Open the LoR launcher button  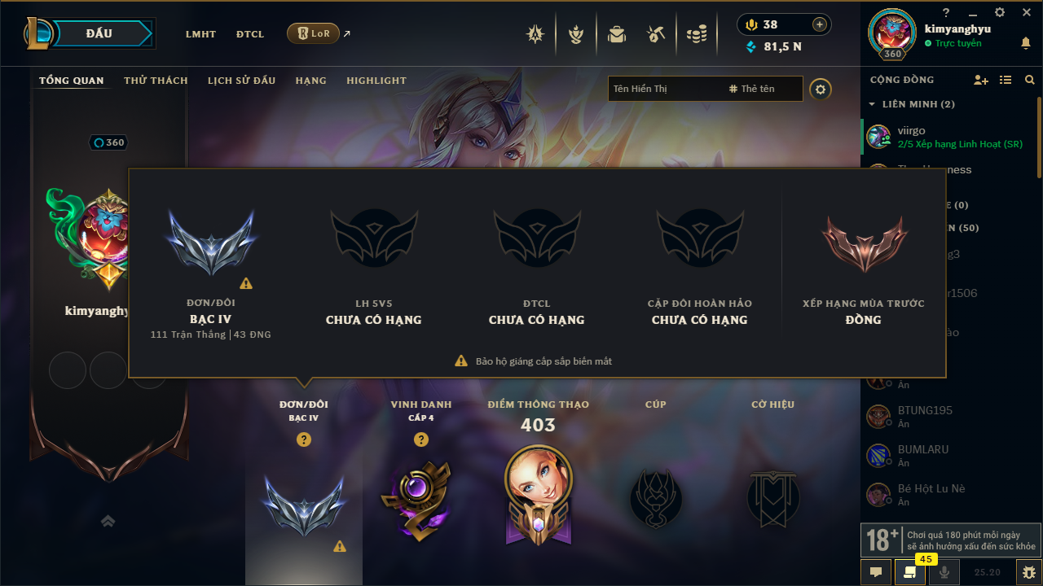[313, 33]
